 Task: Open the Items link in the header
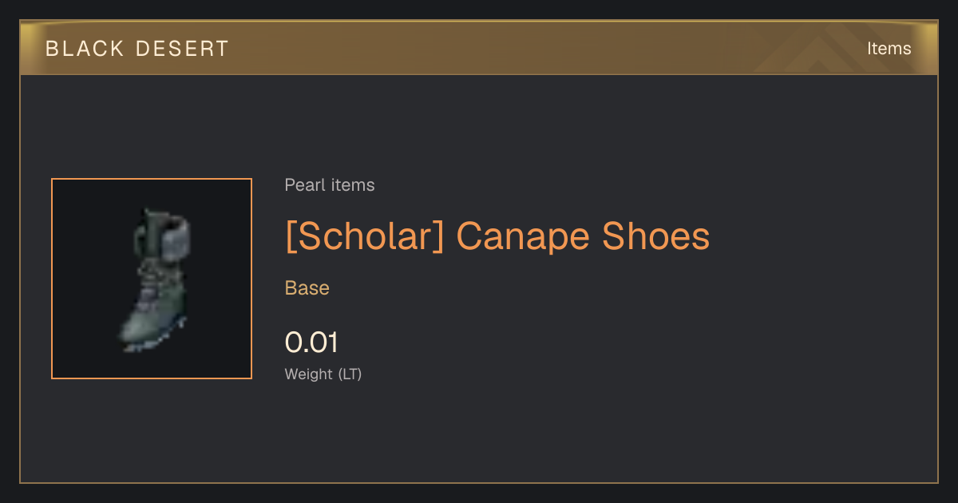[x=889, y=49]
